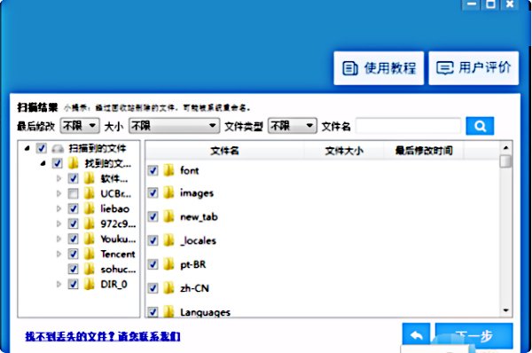The image size is (532, 353).
Task: Close the recovery window
Action: (x=510, y=4)
